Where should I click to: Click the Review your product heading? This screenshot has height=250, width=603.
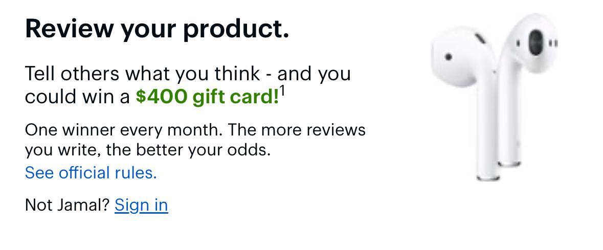(x=157, y=28)
